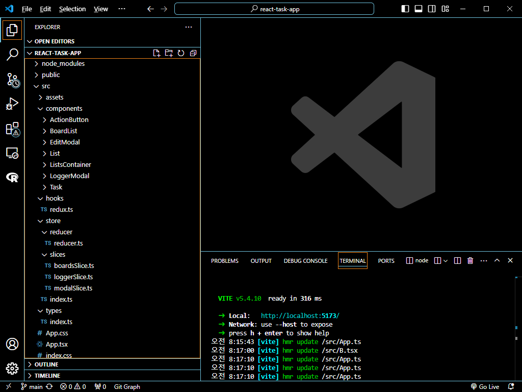
Task: Open the Explorer view in the activity bar
Action: tap(12, 30)
